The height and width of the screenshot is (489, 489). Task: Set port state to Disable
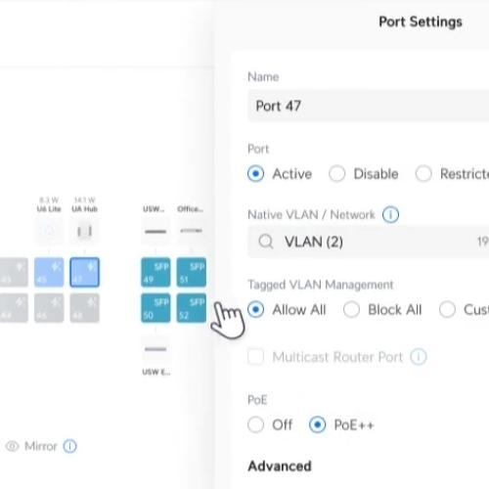(364, 173)
